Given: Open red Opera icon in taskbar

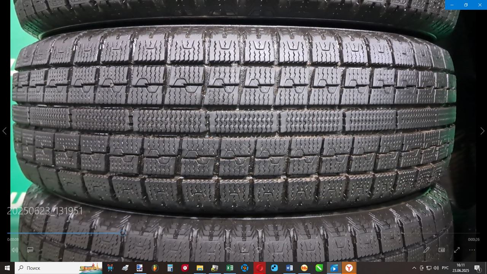Looking at the screenshot, I should click(259, 268).
